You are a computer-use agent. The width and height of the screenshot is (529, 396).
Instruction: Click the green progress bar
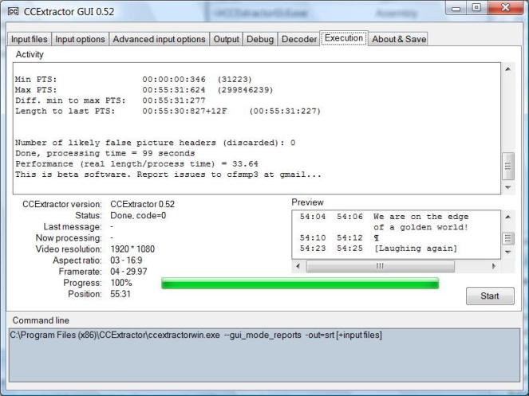300,283
